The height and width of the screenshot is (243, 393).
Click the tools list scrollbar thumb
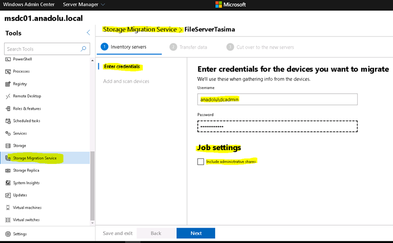(92, 186)
